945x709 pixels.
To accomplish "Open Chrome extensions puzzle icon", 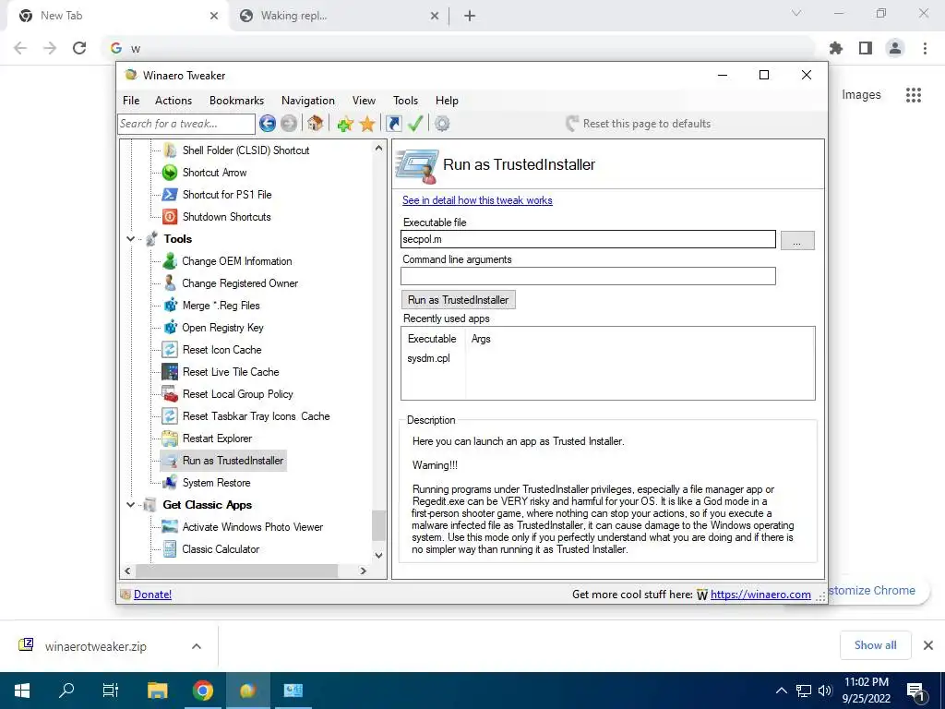I will click(x=836, y=48).
